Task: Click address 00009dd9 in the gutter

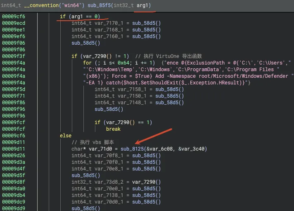Action: [x=14, y=208]
